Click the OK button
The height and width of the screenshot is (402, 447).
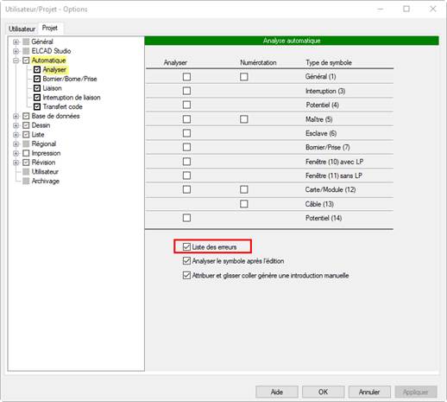coord(323,392)
